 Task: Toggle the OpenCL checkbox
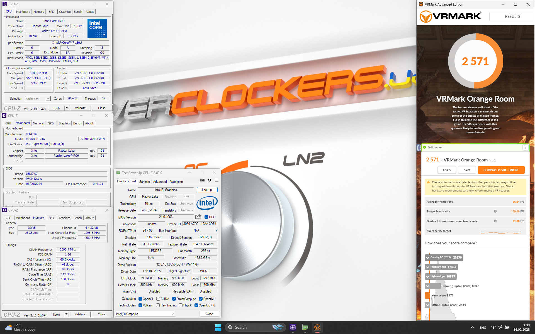click(x=140, y=299)
